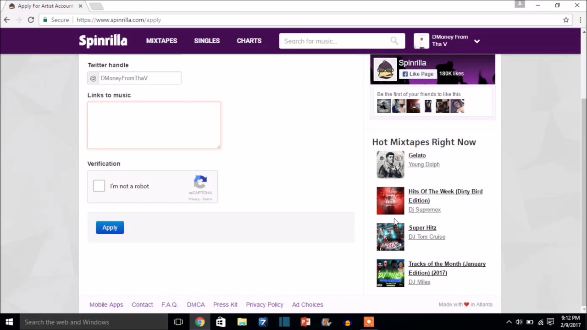
Task: Click the browser forward arrow
Action: click(19, 20)
